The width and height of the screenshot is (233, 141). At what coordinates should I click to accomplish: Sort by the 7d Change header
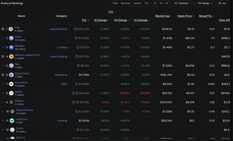point(121,20)
